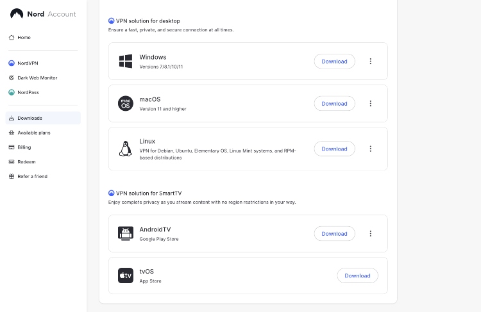Click the macOS logo icon

pos(126,104)
